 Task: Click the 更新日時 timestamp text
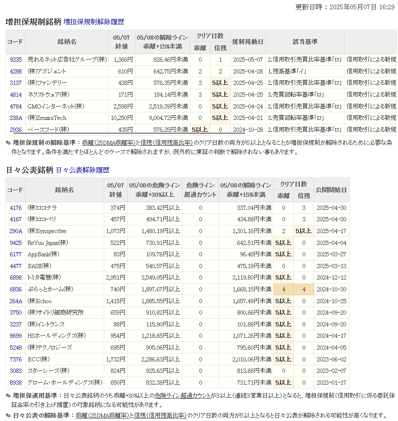coord(345,7)
